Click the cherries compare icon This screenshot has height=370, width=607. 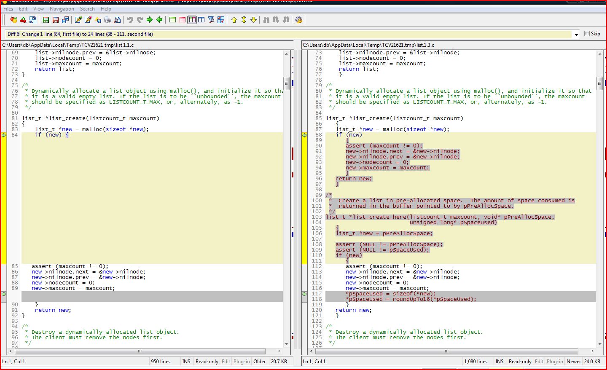pos(23,20)
